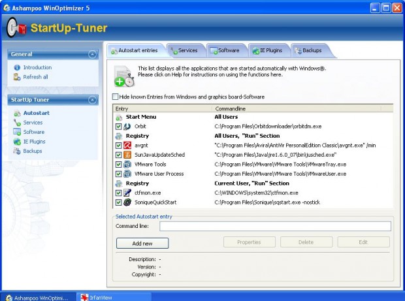405x301 pixels.
Task: Select the VMwareTray.exe commandline text
Action: [x=280, y=165]
